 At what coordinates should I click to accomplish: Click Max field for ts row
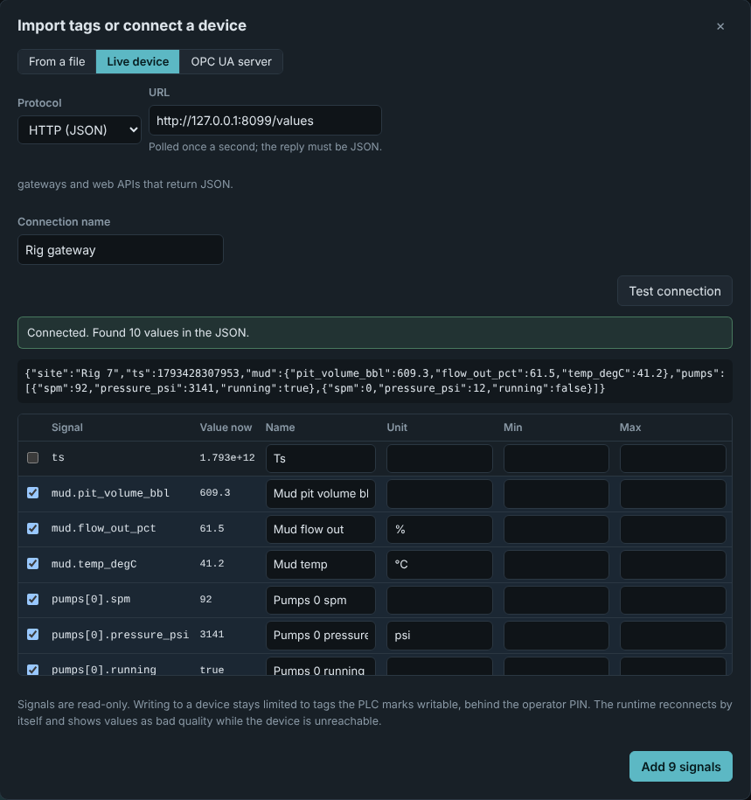pyautogui.click(x=672, y=458)
